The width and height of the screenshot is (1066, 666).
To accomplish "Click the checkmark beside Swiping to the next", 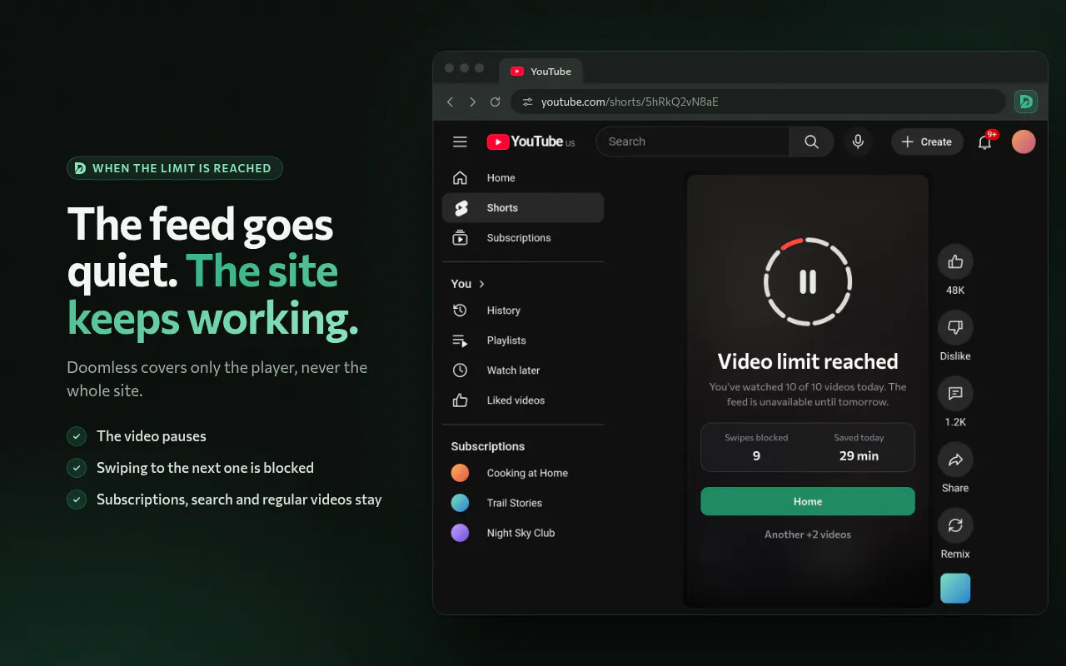I will tap(77, 468).
